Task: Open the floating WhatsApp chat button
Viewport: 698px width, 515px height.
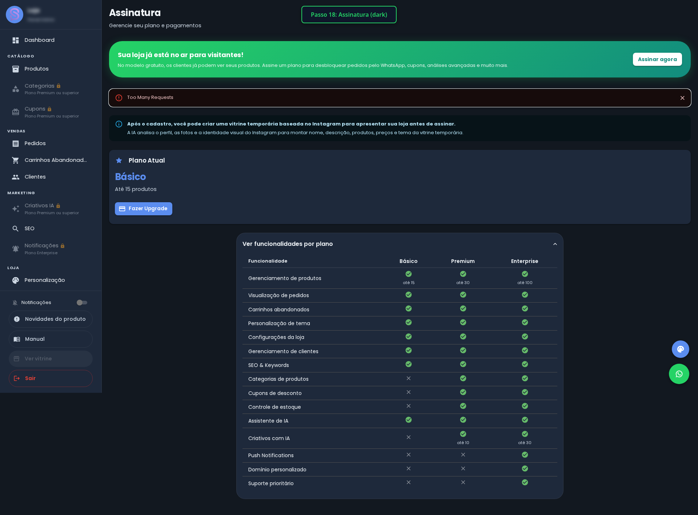Action: pyautogui.click(x=679, y=374)
